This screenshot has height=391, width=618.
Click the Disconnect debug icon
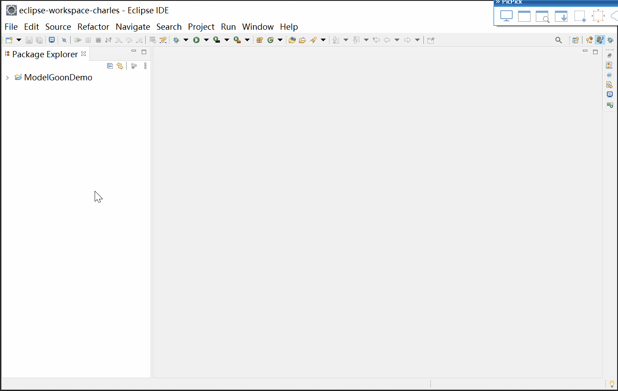point(108,40)
